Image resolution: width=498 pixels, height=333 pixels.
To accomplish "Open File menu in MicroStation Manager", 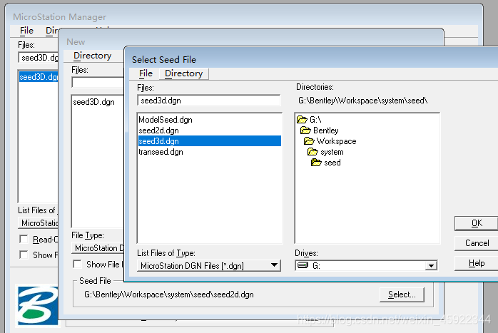I will pyautogui.click(x=26, y=31).
